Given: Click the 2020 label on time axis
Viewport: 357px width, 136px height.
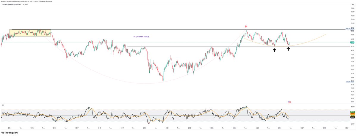Looking at the screenshot, I should (x=144, y=128).
